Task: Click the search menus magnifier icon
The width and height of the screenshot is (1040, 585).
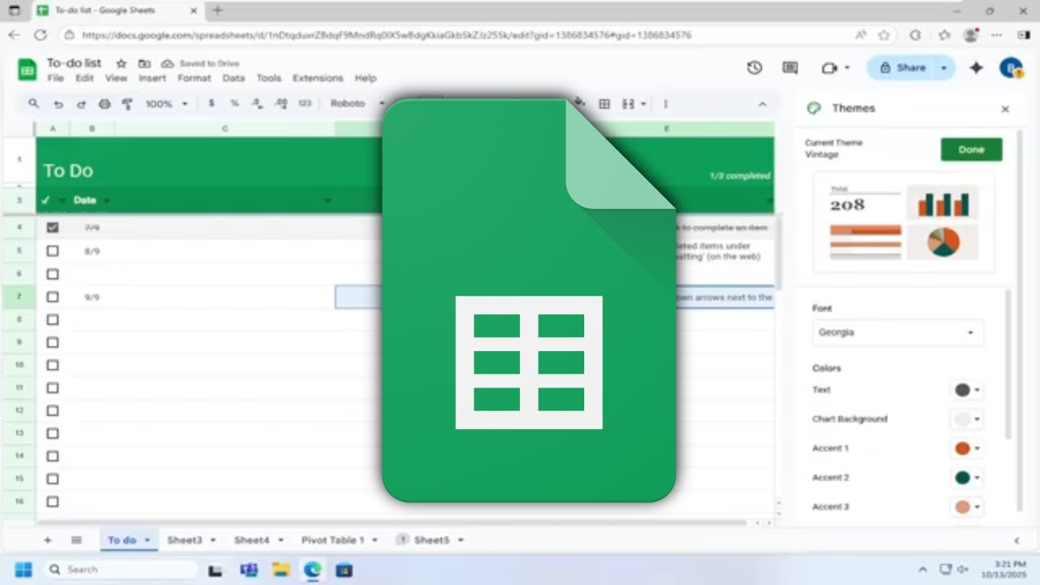Action: click(x=33, y=103)
